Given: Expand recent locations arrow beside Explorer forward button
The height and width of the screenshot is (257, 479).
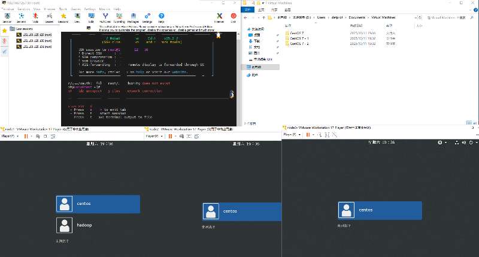Looking at the screenshot, I should (x=259, y=18).
